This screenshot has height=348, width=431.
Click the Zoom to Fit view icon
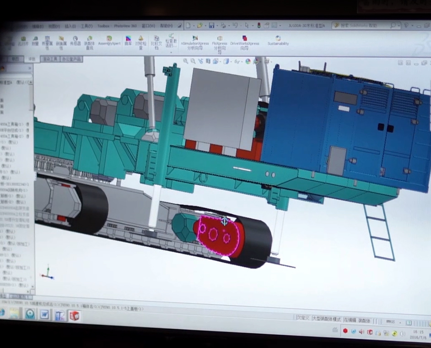(x=186, y=61)
